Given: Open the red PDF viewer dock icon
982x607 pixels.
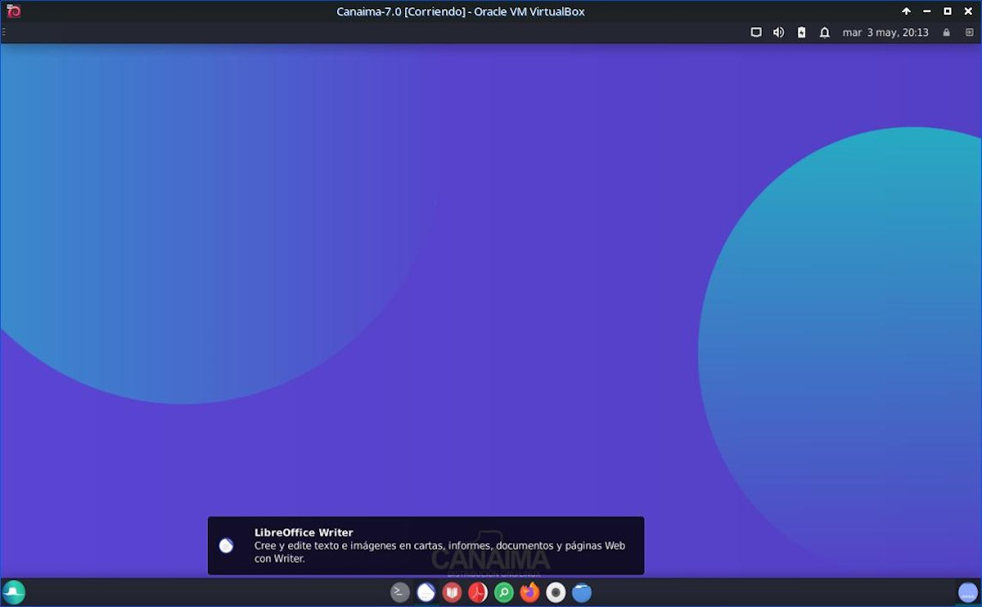Looking at the screenshot, I should [x=478, y=592].
